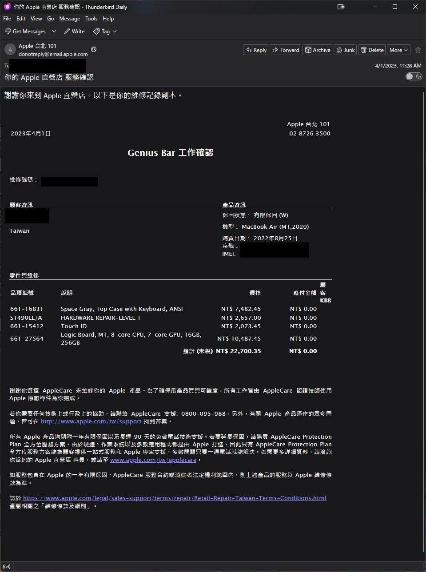Click the online status icon in status bar
Image resolution: width=426 pixels, height=572 pixels.
pos(6,567)
